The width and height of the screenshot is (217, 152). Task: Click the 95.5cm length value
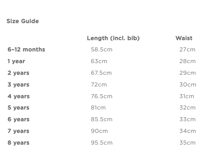[101, 143]
